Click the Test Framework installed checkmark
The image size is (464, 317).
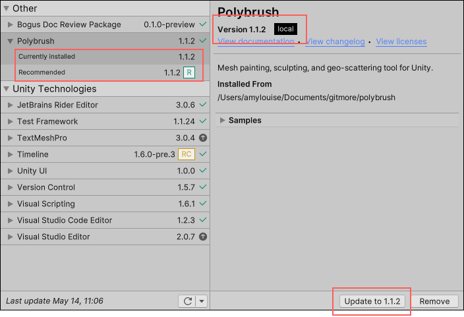point(203,121)
